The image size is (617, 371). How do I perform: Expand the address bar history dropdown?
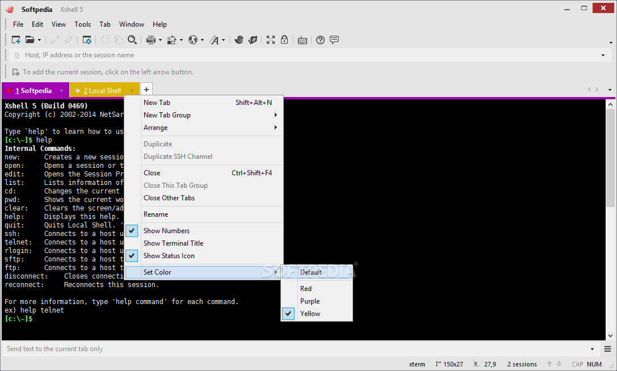coord(603,56)
